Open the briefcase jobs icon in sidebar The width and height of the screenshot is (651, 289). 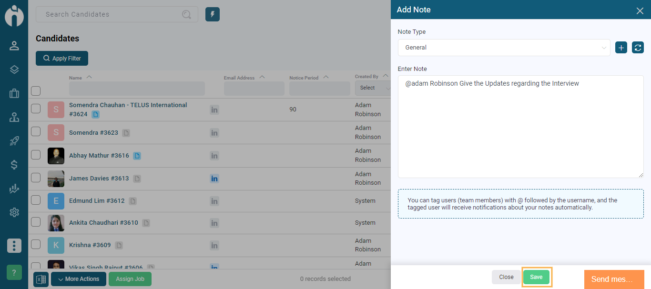(x=14, y=93)
